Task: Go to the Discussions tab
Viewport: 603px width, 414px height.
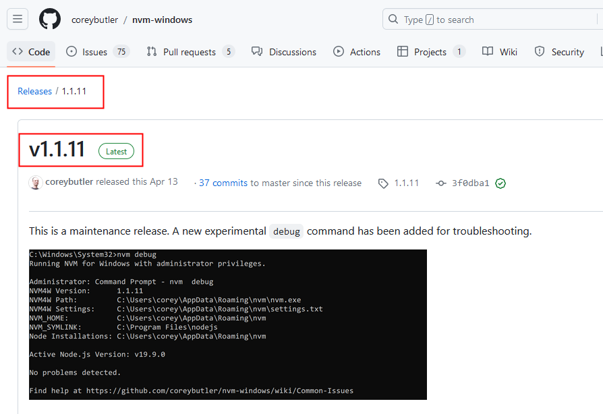Action: click(283, 51)
